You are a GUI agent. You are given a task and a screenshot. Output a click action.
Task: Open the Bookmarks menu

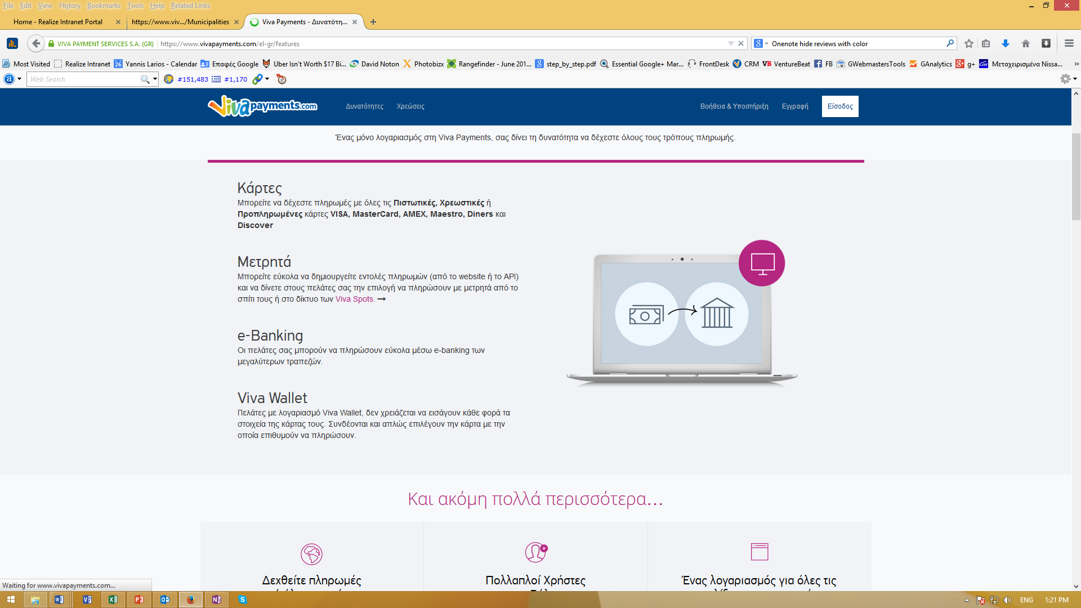point(104,6)
